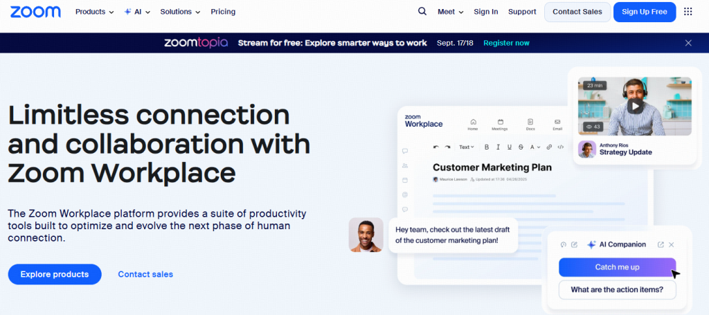709x315 pixels.
Task: Select the Meetings calendar icon in Workplace
Action: pos(501,122)
